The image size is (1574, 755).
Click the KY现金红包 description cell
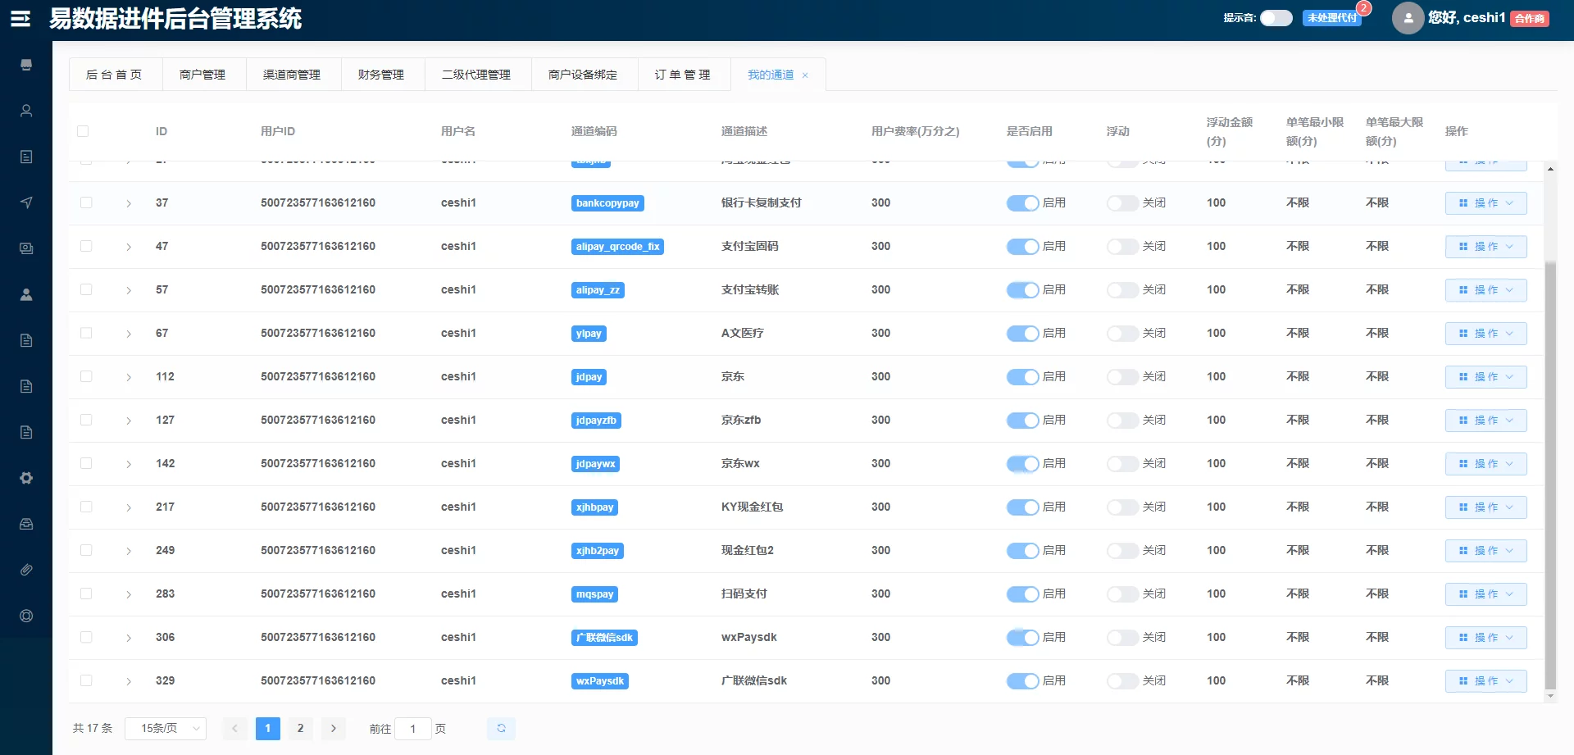coord(753,507)
